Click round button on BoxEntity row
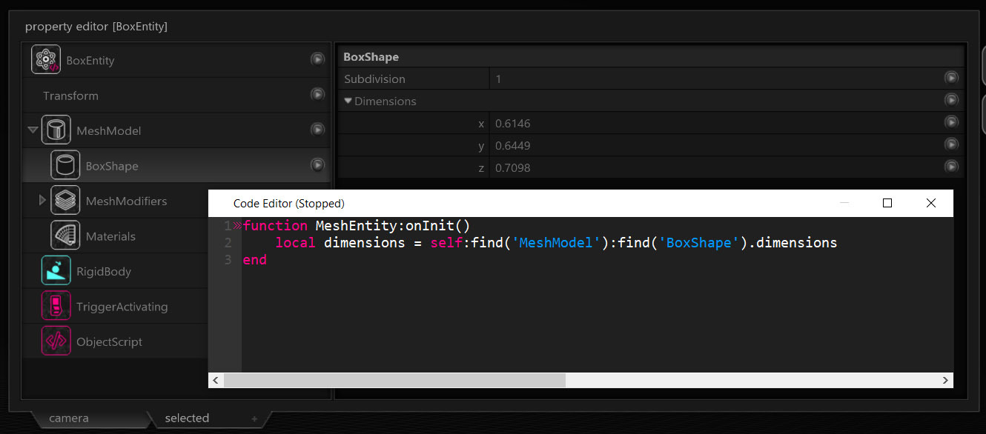Screen dimensions: 986x434 click(317, 59)
